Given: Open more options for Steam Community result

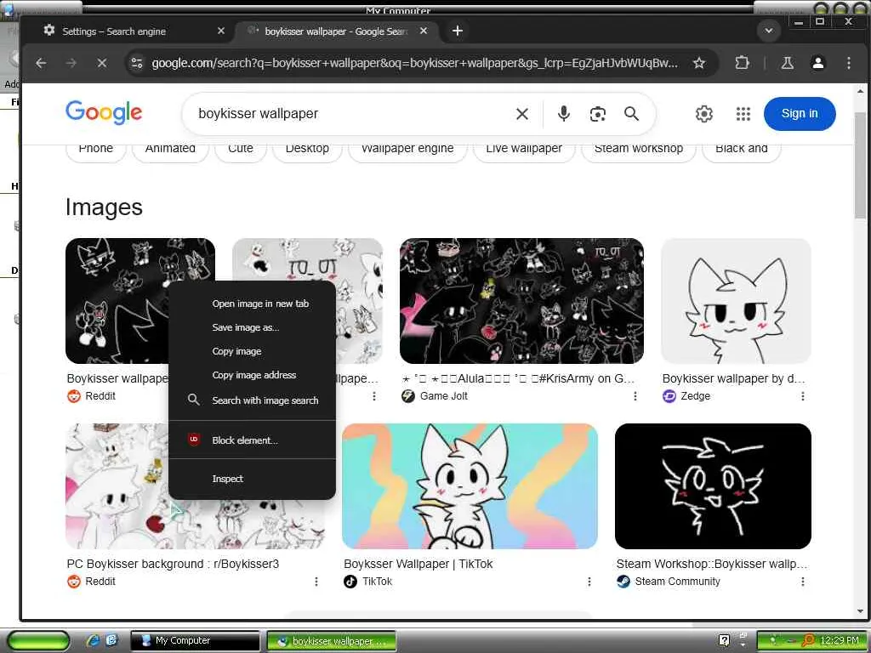Looking at the screenshot, I should [802, 582].
